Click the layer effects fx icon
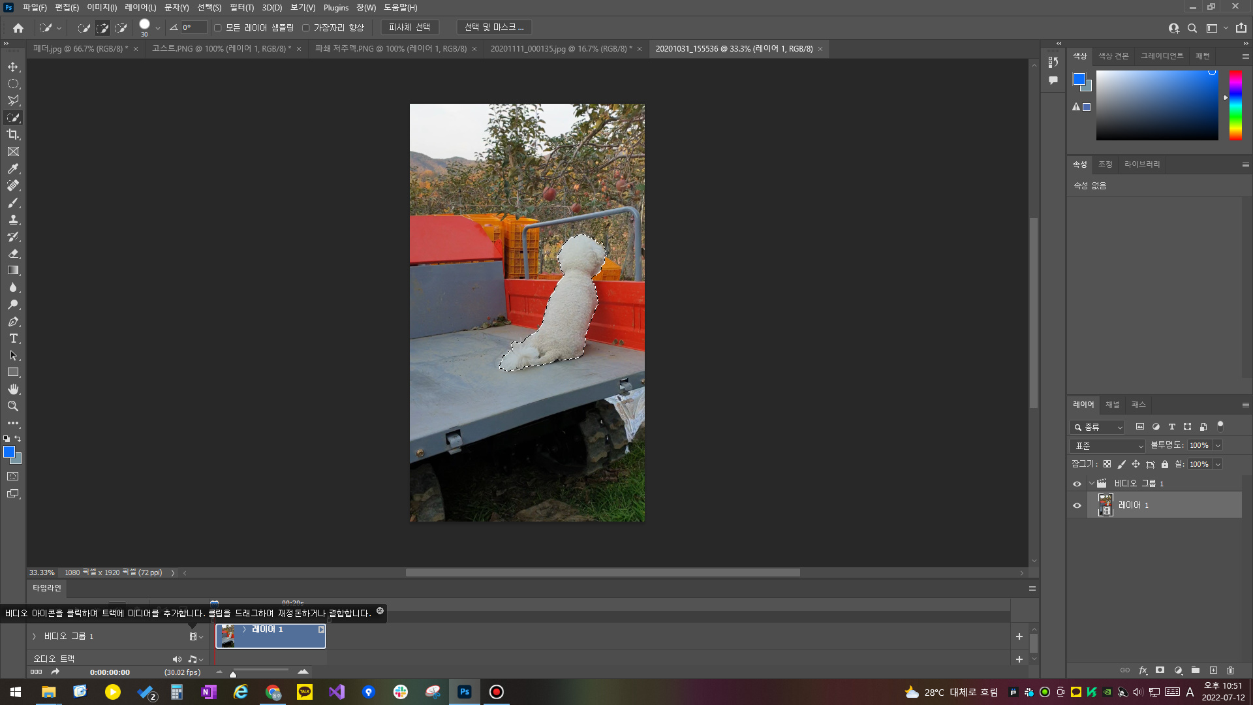 tap(1143, 670)
